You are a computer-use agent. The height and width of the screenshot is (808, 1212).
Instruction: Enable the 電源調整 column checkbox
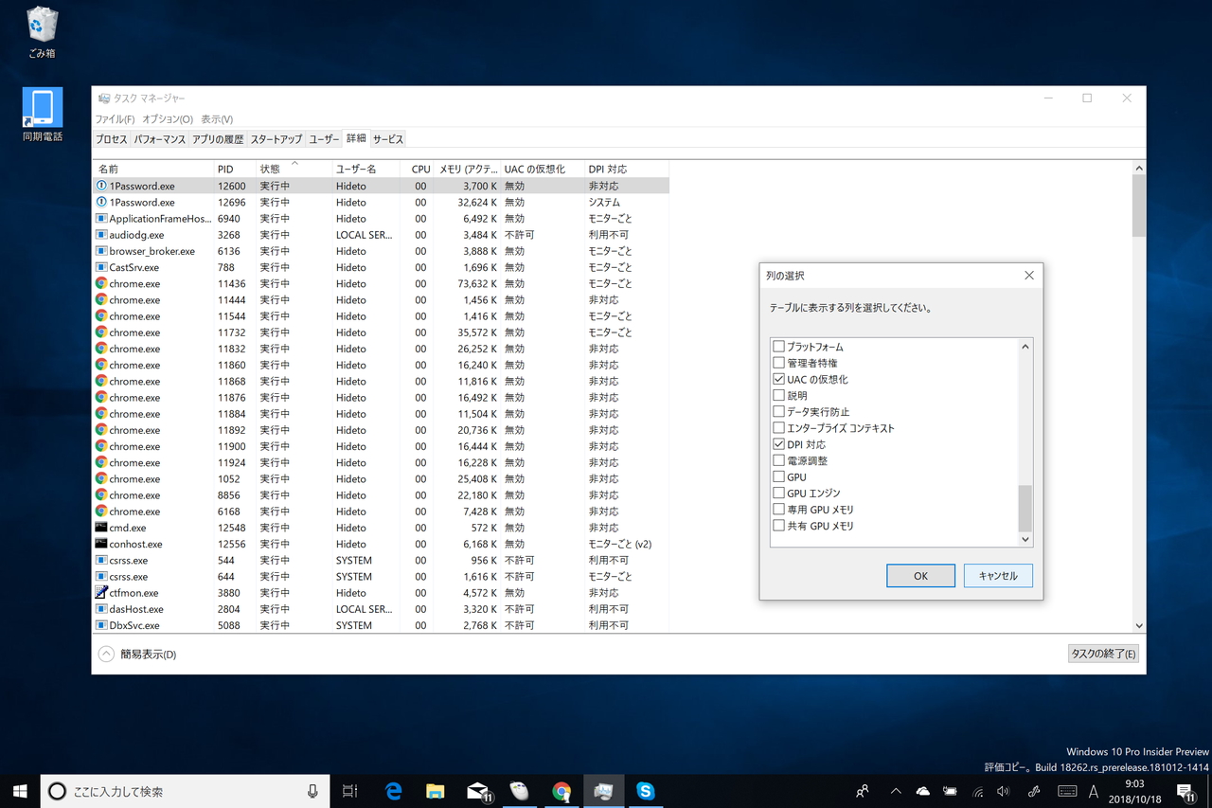point(778,460)
